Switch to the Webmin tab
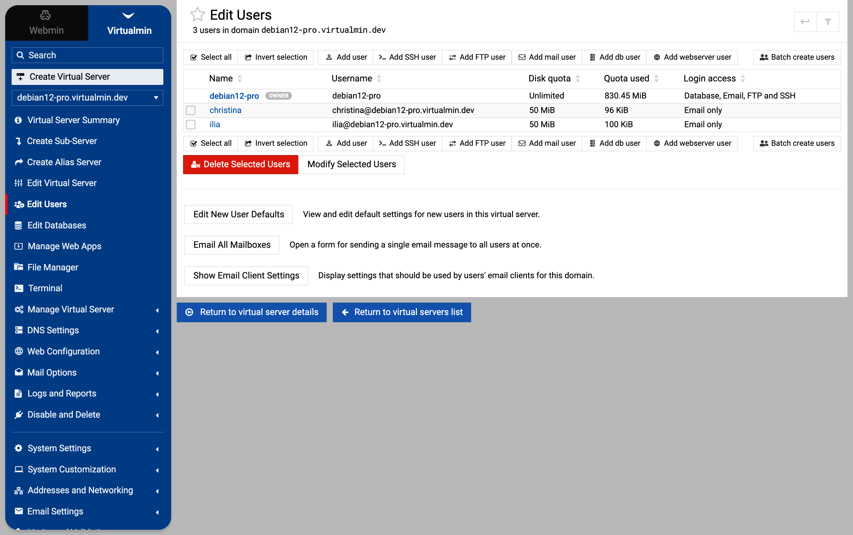This screenshot has width=853, height=535. click(46, 23)
